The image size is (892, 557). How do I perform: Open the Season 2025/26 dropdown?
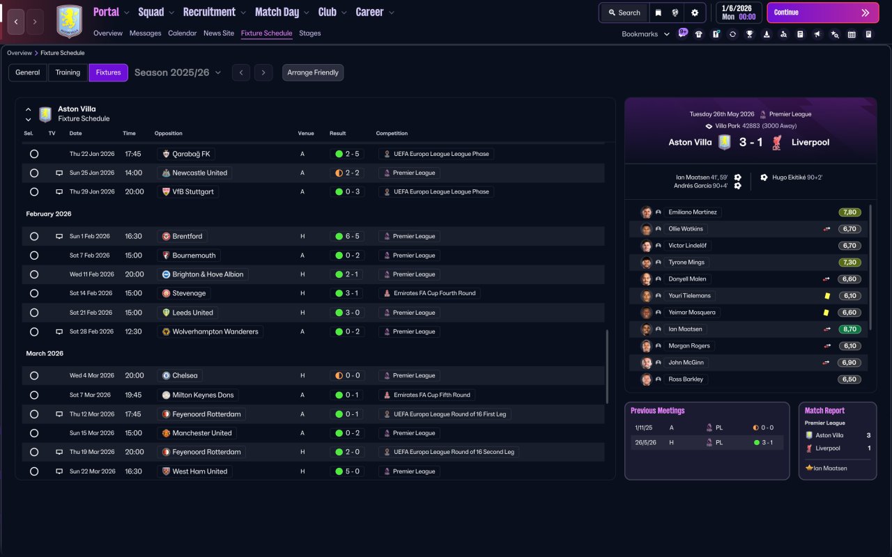point(178,72)
